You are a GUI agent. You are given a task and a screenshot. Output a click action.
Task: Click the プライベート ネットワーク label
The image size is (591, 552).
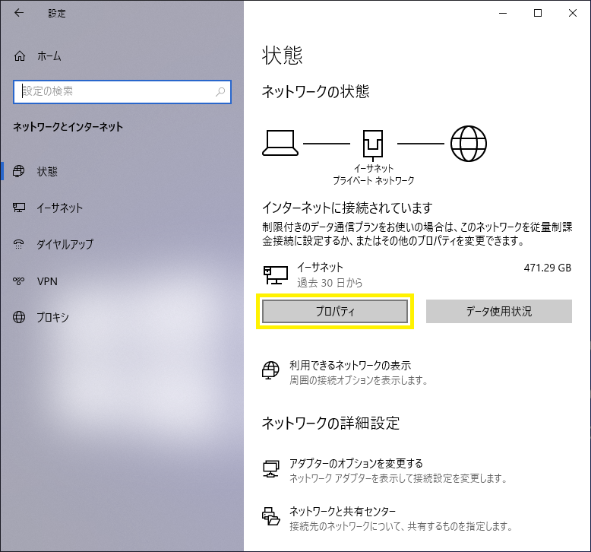tap(373, 180)
